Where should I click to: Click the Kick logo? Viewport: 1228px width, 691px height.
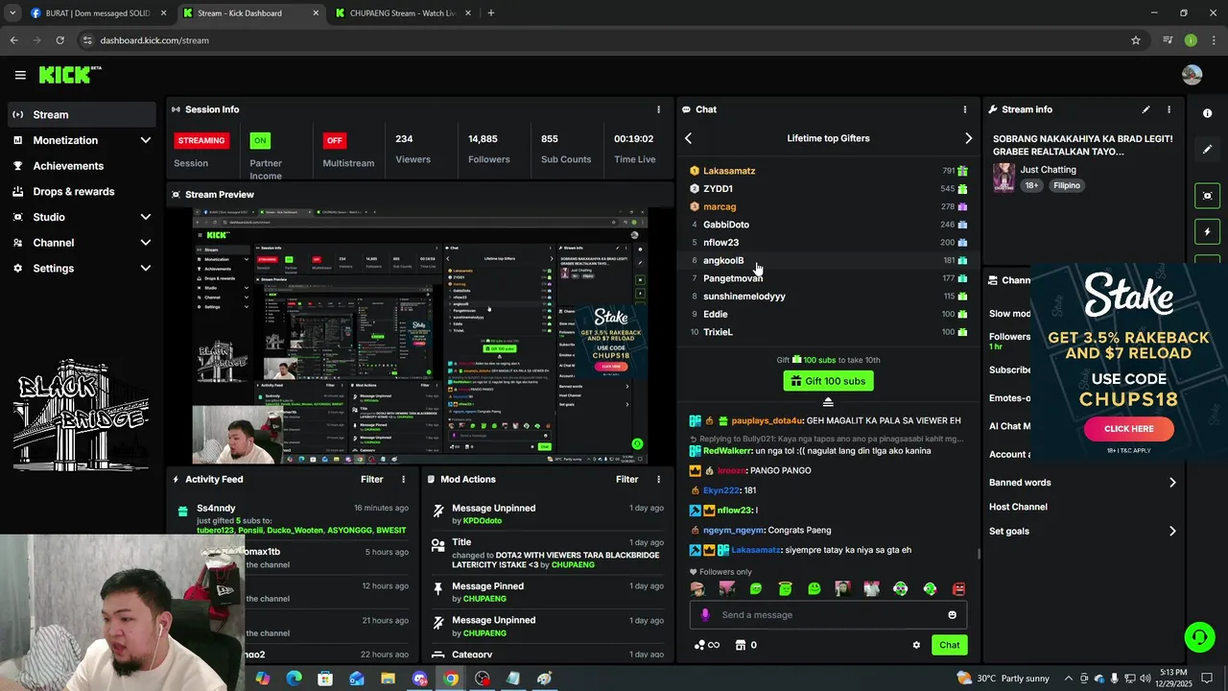[69, 75]
